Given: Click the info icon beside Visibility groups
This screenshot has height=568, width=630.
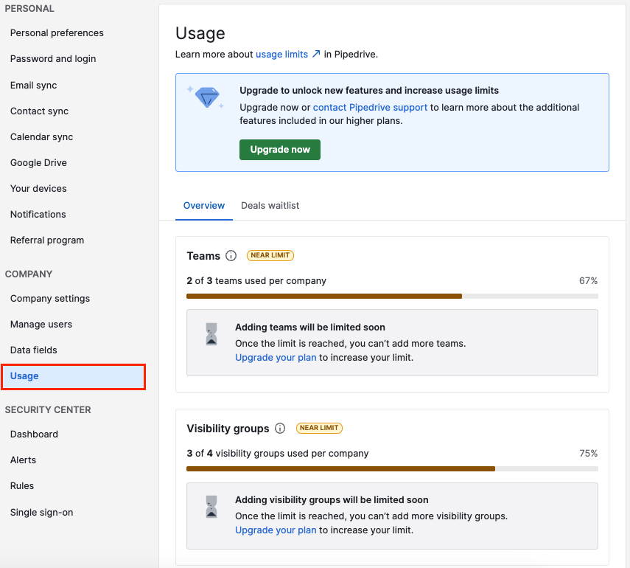Looking at the screenshot, I should coord(280,428).
